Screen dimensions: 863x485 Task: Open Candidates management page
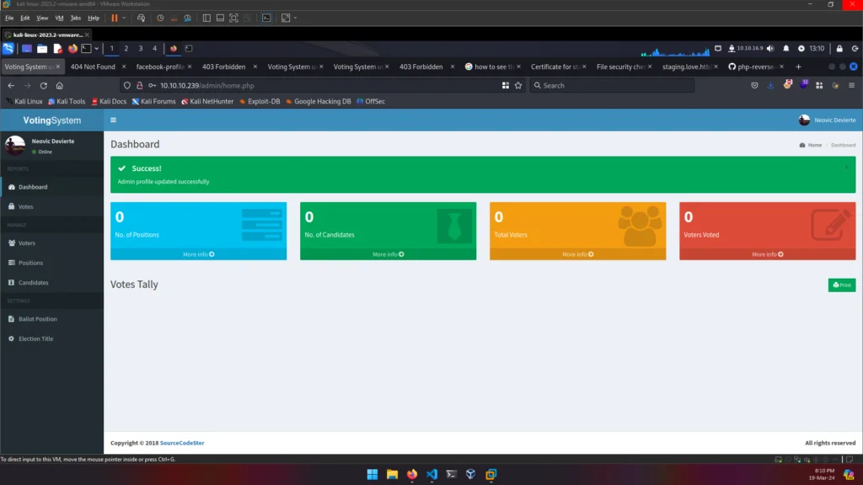pos(51,283)
